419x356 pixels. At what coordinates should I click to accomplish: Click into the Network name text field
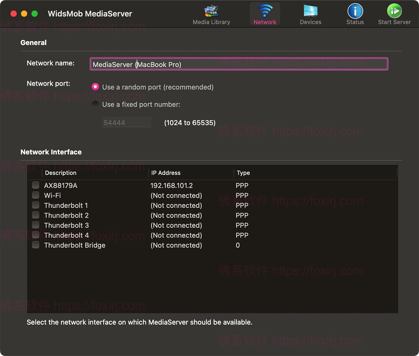pyautogui.click(x=239, y=64)
